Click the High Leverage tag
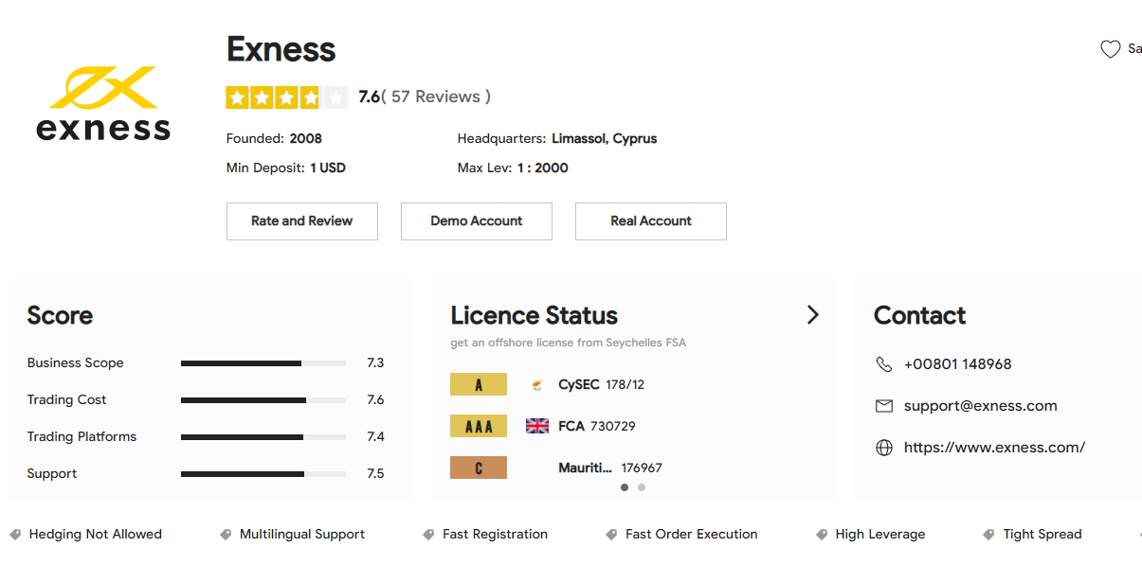 pyautogui.click(x=880, y=535)
